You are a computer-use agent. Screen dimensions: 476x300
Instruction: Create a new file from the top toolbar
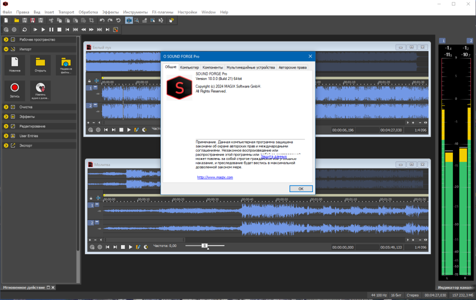click(x=6, y=20)
